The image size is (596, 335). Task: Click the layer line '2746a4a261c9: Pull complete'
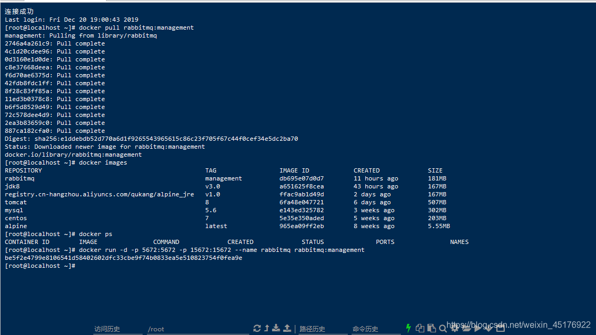55,43
